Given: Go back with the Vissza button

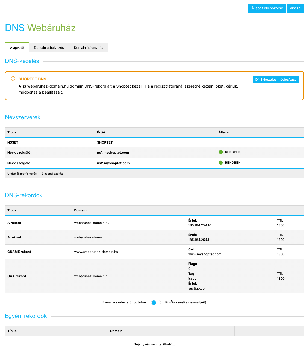Looking at the screenshot, I should coord(295,8).
